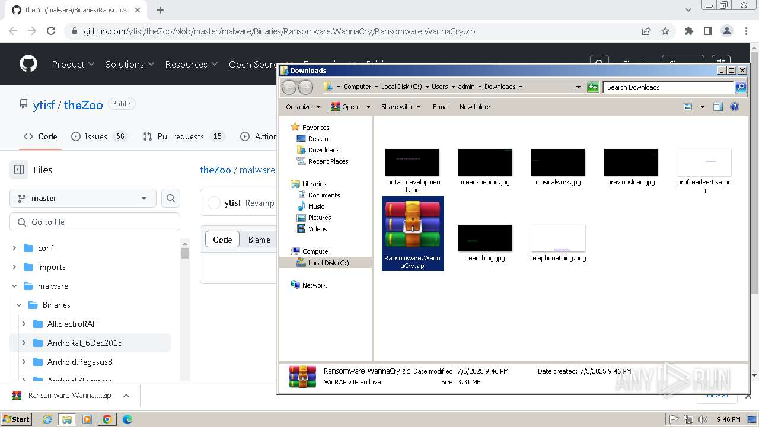Collapse the malware folder

click(x=14, y=286)
